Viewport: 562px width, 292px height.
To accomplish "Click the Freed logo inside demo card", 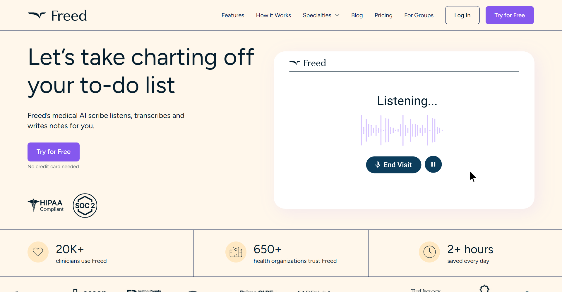I will (308, 63).
